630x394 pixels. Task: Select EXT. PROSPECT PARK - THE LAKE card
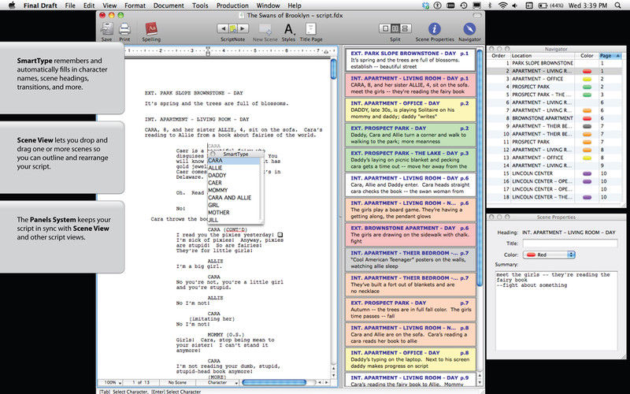409,160
